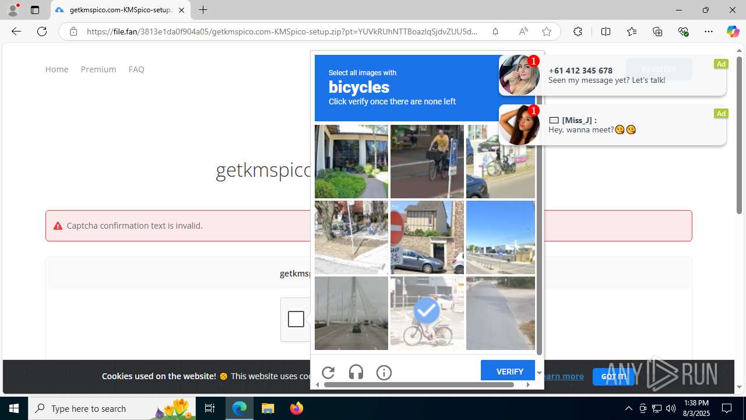The height and width of the screenshot is (420, 746).
Task: Select tile with blue sky and road
Action: 501,237
